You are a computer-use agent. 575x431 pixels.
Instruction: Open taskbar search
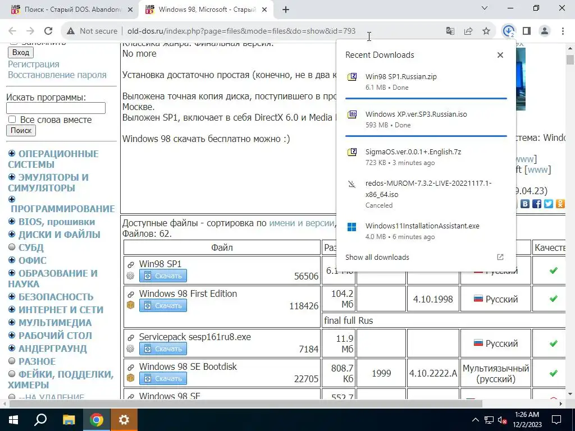click(x=40, y=420)
